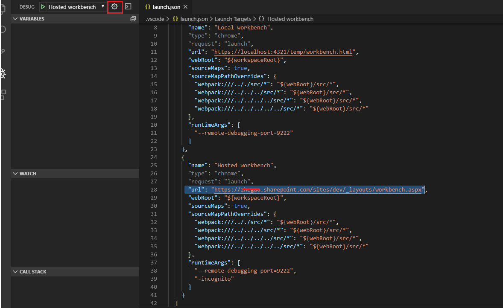The height and width of the screenshot is (308, 503).
Task: Click the "-incognito" runtime argument
Action: (214, 279)
